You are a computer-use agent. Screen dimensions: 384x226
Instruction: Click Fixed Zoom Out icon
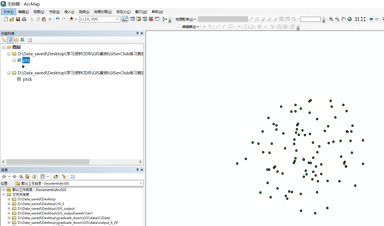point(363,19)
